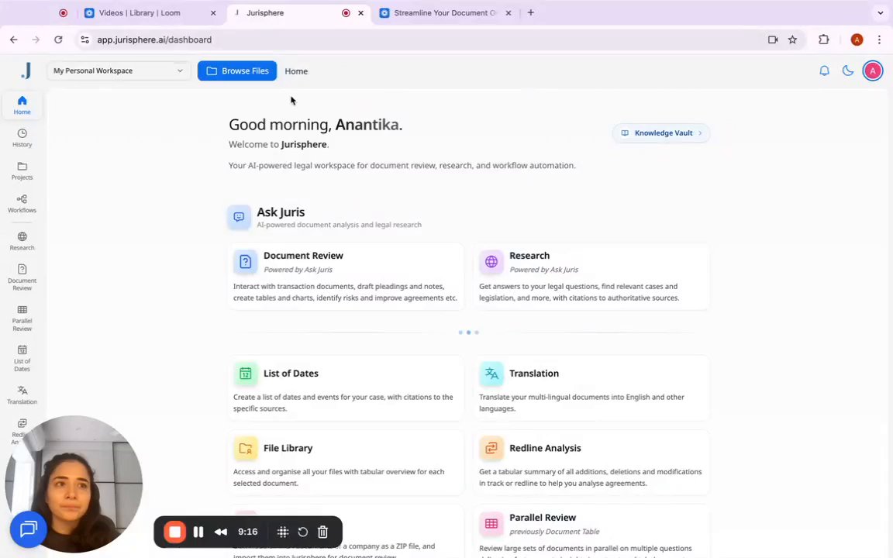Click the Parallel Review table icon
893x558 pixels.
coord(491,523)
